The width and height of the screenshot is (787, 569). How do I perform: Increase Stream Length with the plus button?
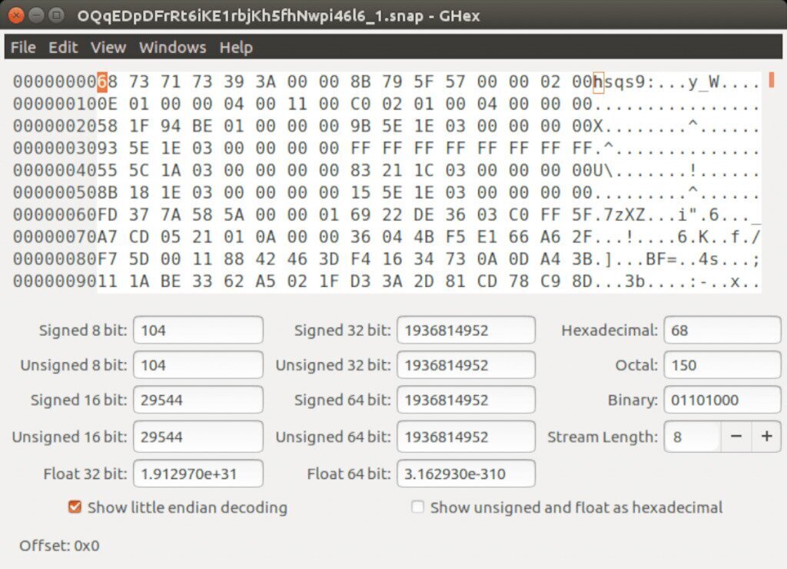tap(766, 437)
